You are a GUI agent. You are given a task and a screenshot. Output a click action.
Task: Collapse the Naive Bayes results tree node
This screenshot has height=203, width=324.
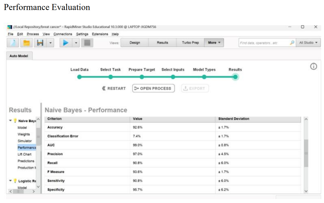tap(11, 121)
